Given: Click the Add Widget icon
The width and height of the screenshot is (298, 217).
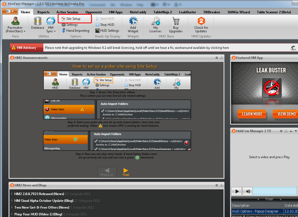Looking at the screenshot, I should coord(133,24).
